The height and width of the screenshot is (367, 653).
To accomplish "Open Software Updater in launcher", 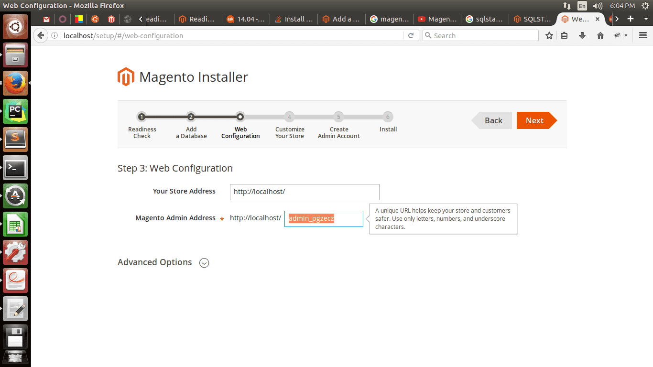I will tap(15, 196).
